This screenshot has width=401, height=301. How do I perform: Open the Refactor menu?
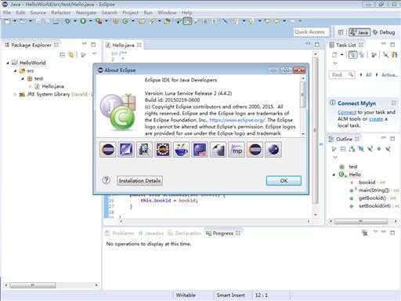(x=61, y=13)
